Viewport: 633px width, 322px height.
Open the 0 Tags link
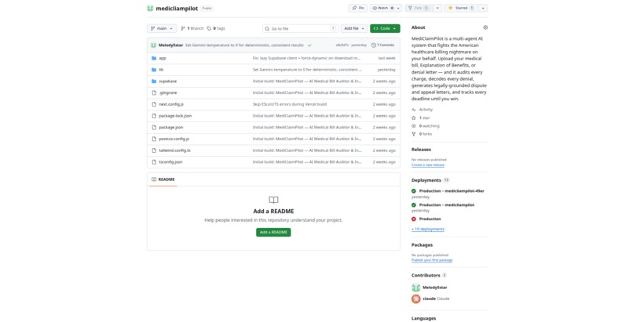click(x=216, y=28)
